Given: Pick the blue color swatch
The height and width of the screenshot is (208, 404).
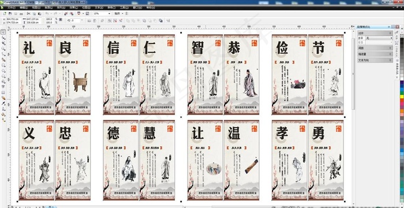Looking at the screenshot, I should [x=402, y=86].
